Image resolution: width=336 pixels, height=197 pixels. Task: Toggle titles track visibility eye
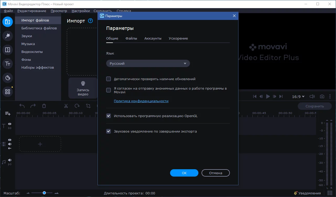click(x=10, y=124)
